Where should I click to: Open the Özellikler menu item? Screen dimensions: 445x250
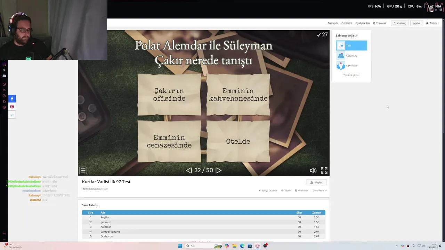347,23
